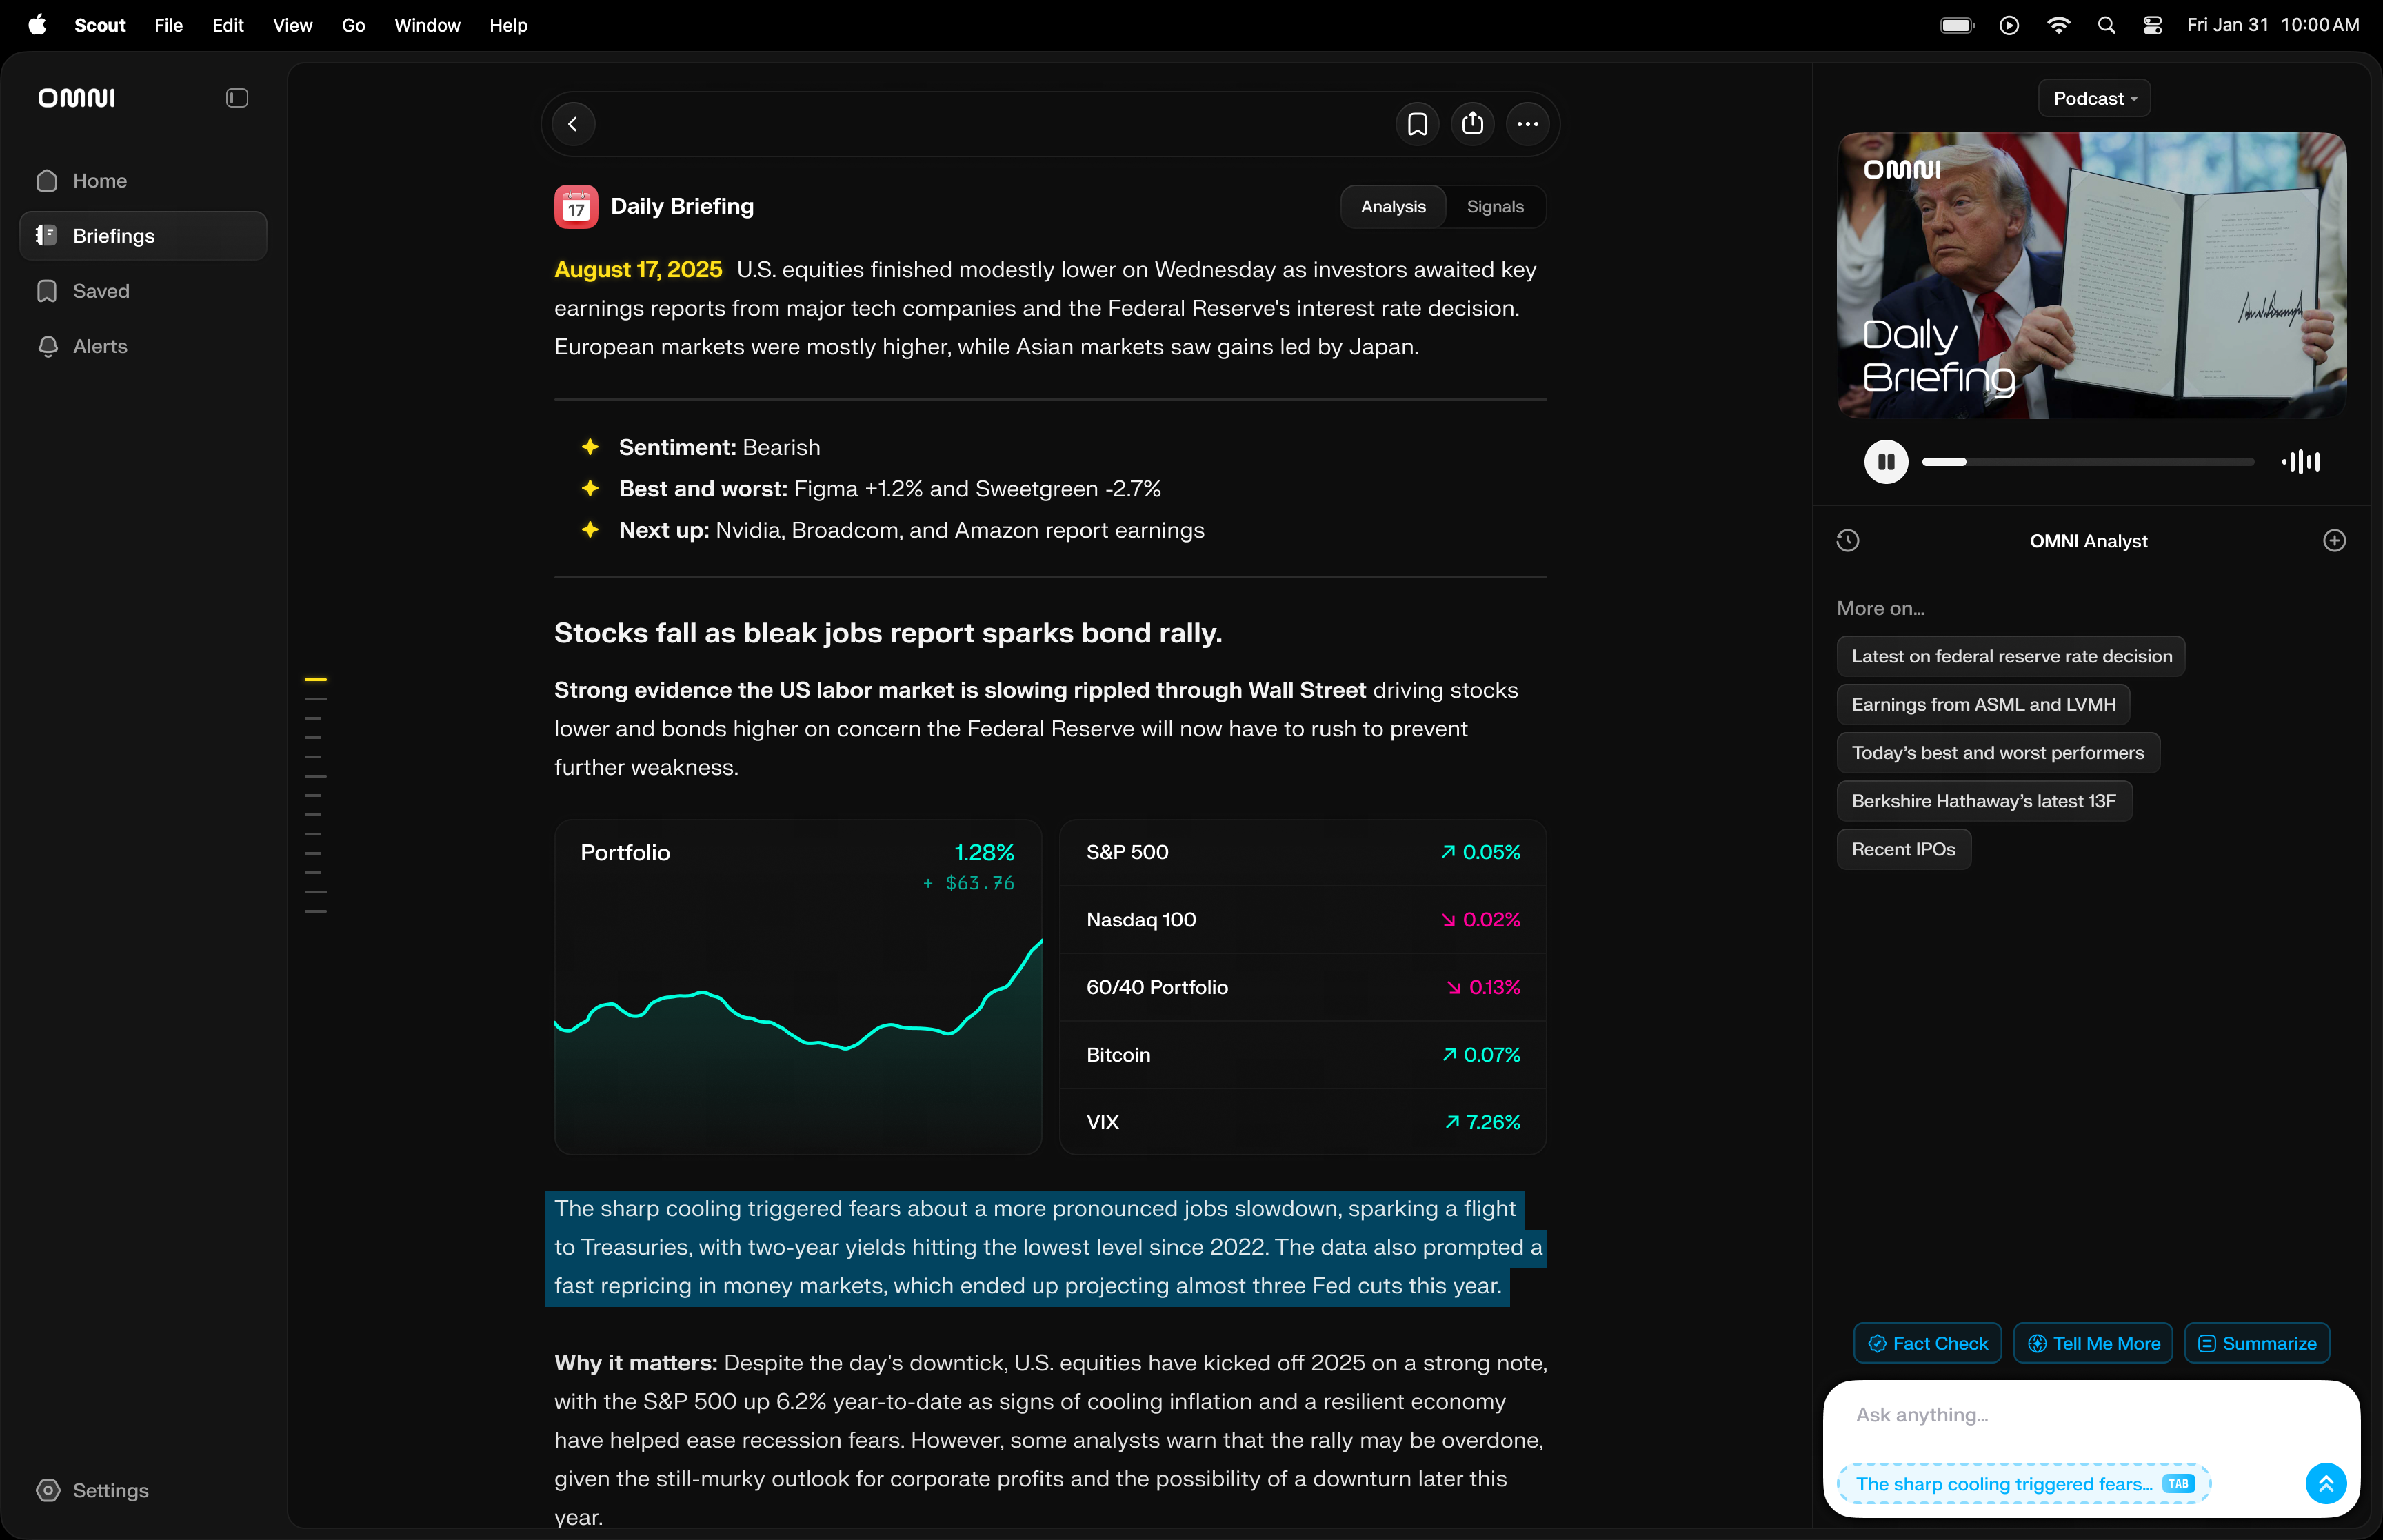Open Alerts in the sidebar

(x=100, y=346)
